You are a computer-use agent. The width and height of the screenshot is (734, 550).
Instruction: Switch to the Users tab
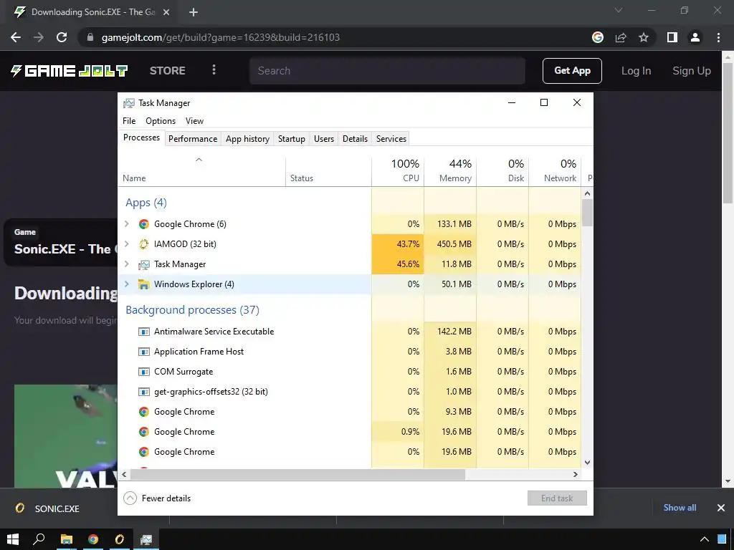click(324, 139)
